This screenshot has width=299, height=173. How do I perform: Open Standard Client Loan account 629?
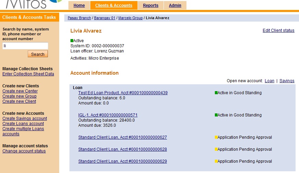(x=122, y=161)
